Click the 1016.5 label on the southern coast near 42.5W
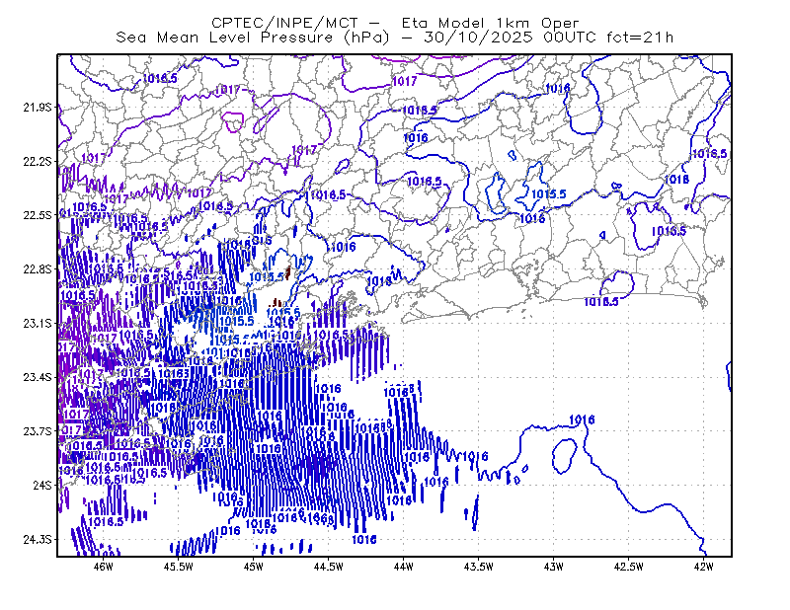 (x=601, y=302)
